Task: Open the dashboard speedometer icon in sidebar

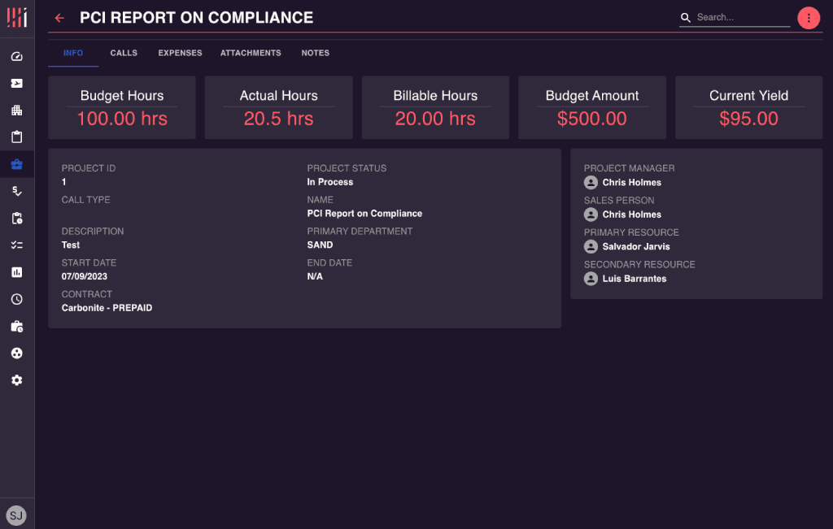Action: (x=17, y=57)
